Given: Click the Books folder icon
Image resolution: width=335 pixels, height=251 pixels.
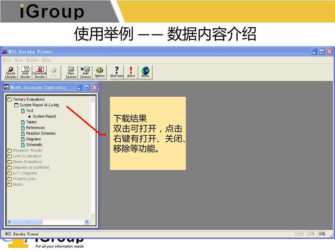Looking at the screenshot, I should 9,185.
